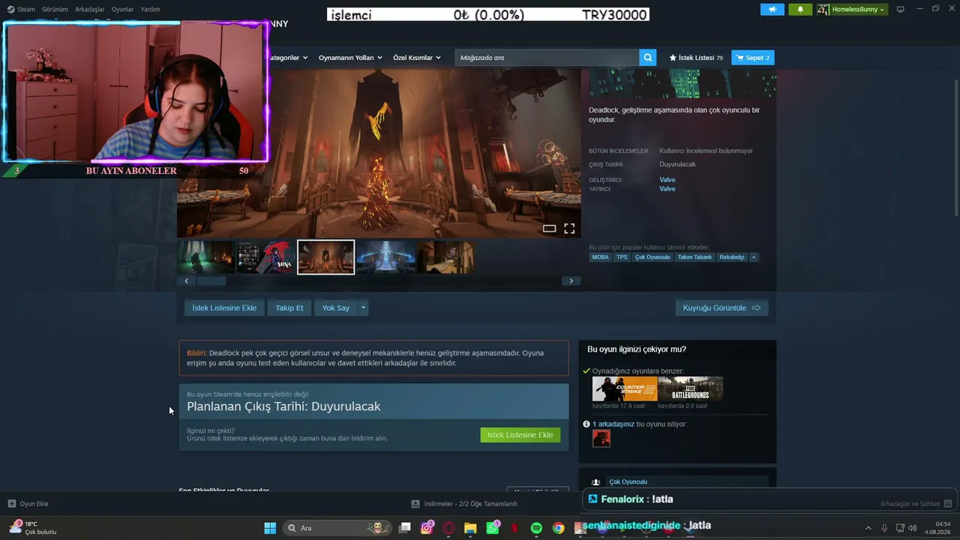Click the Big Picture mode monitor icon

click(901, 10)
